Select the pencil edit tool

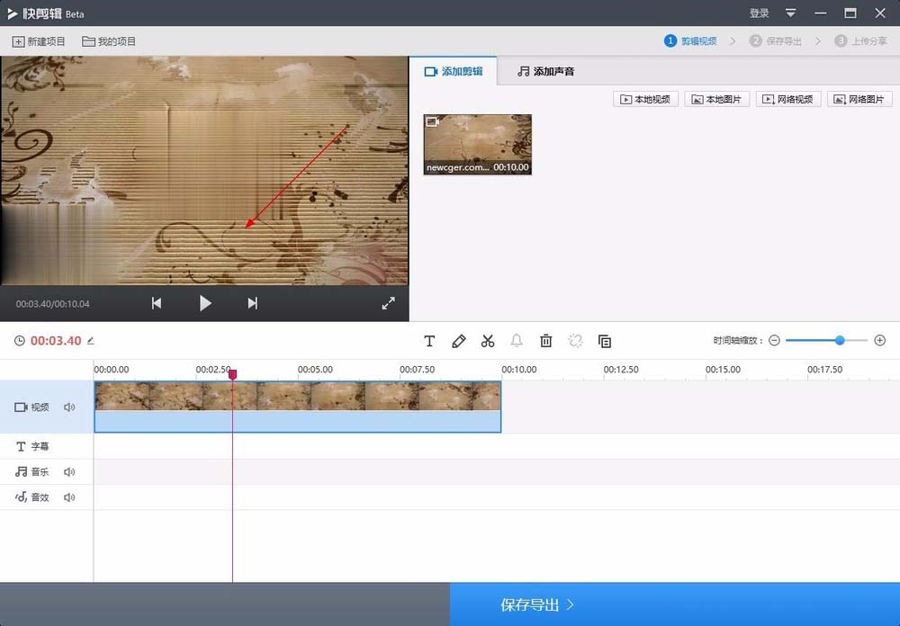[x=459, y=341]
